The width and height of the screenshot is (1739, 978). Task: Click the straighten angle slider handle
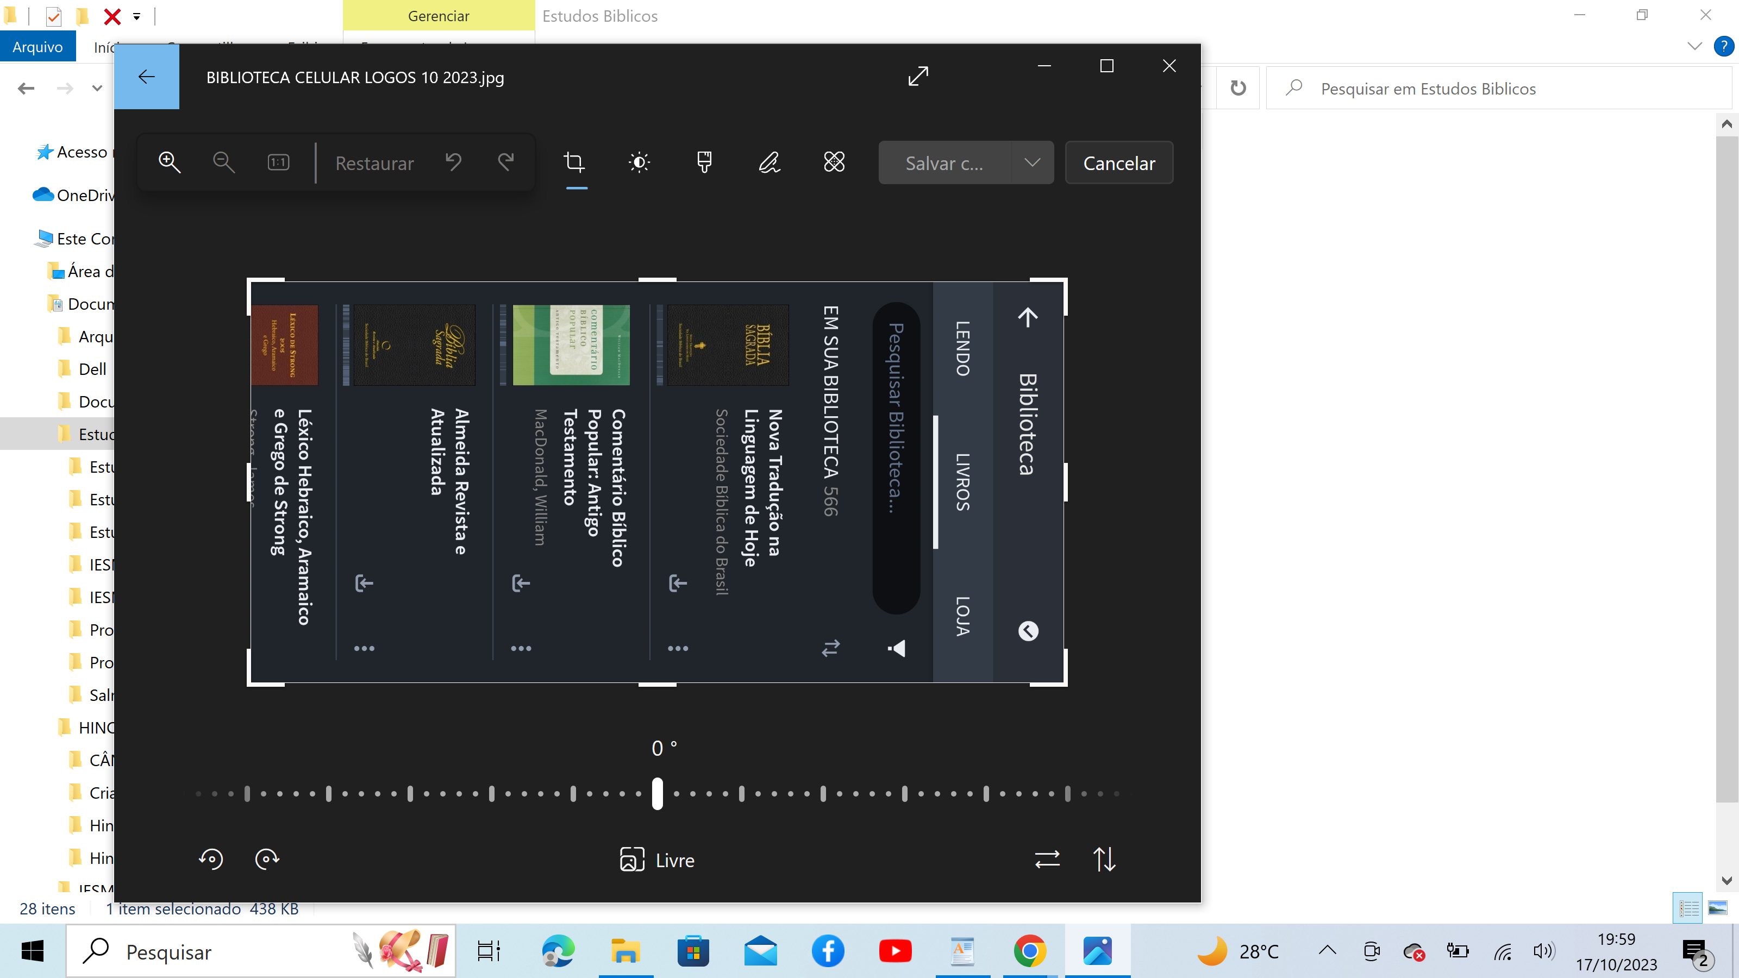(x=658, y=794)
